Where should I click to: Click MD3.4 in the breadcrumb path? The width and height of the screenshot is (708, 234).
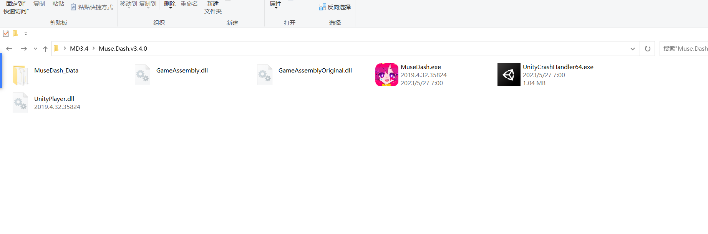79,48
